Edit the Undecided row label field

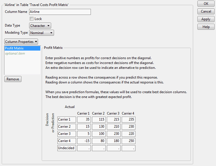67,148
